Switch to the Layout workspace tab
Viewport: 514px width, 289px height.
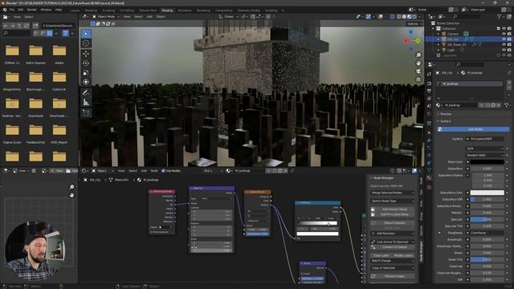pyautogui.click(x=75, y=10)
